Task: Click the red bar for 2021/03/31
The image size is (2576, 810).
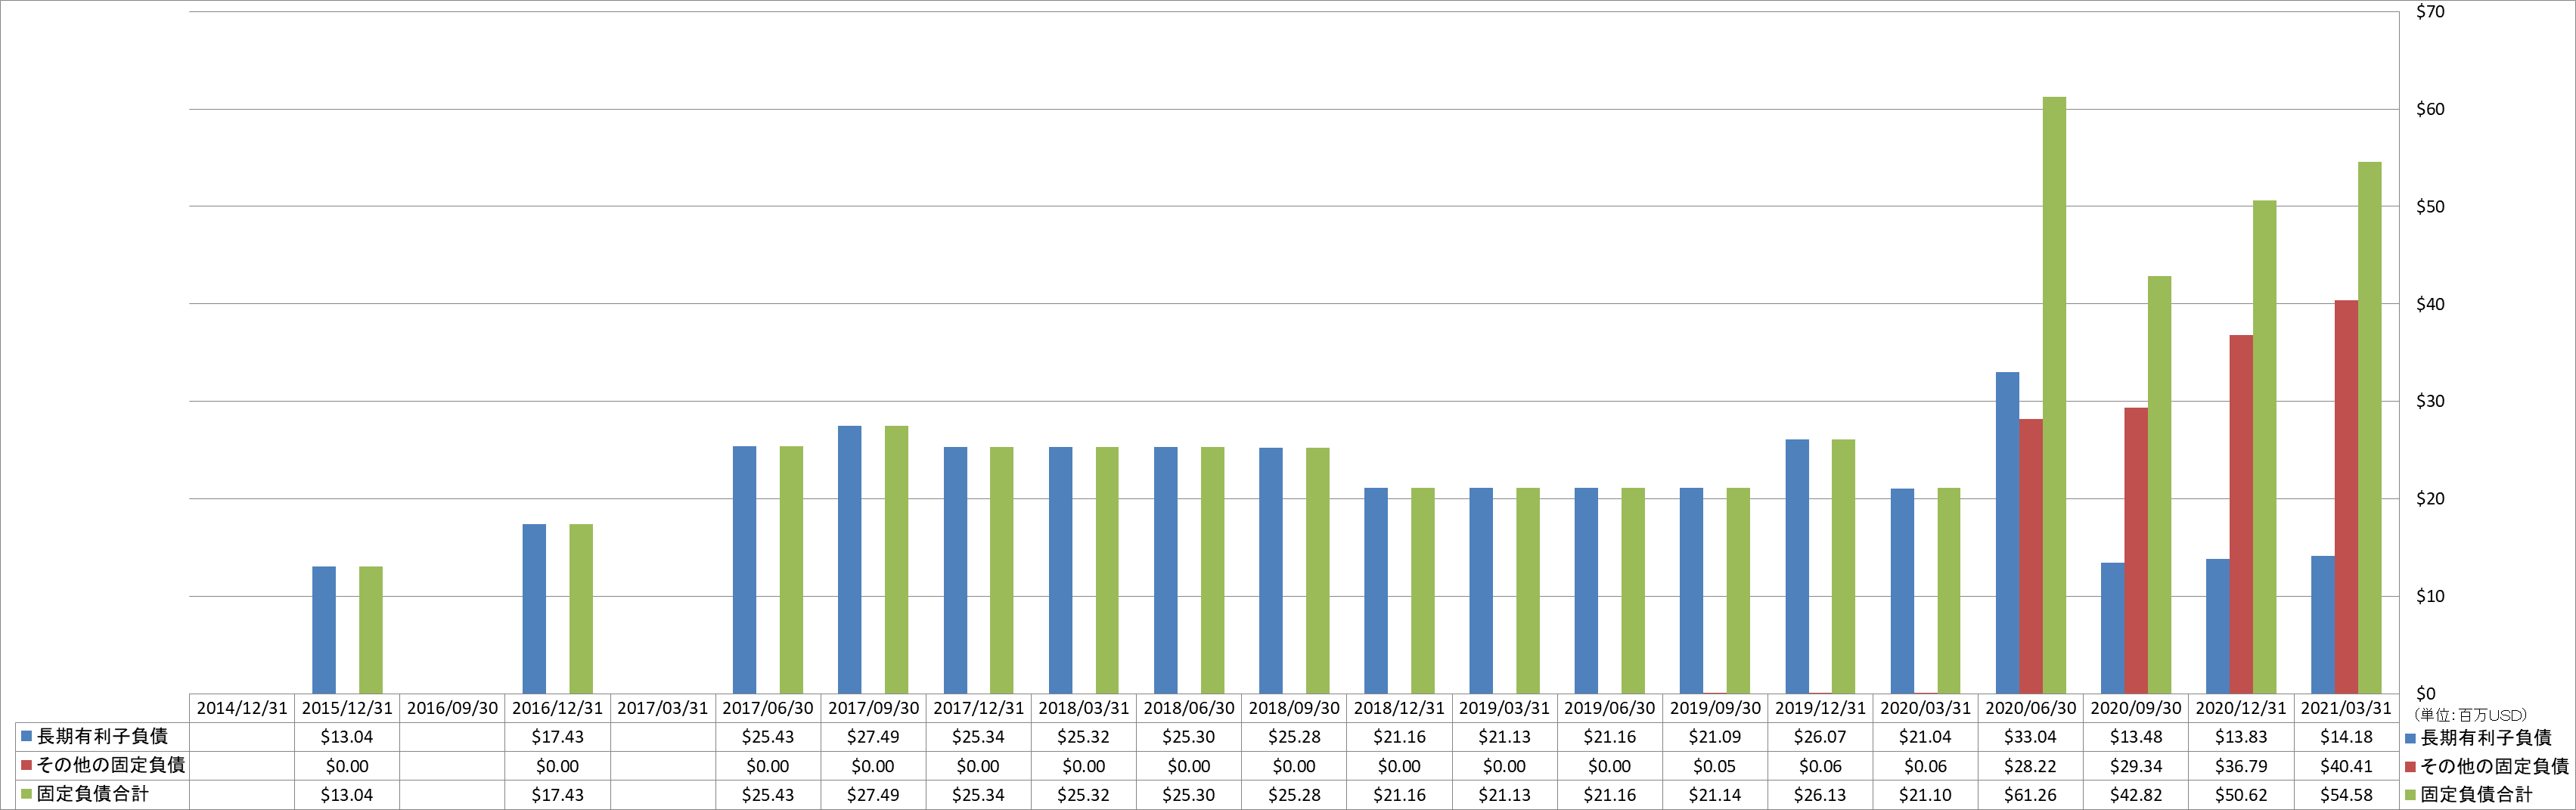Action: click(x=2346, y=497)
